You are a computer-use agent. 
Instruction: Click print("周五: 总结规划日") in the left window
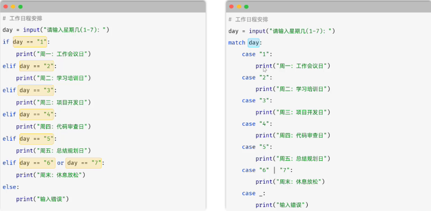tap(53, 150)
